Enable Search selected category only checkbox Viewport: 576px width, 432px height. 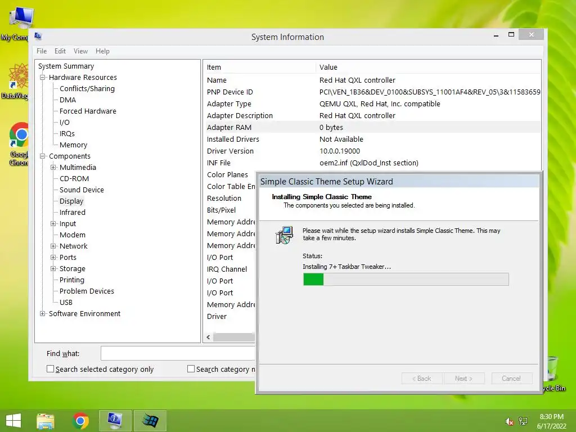(x=50, y=369)
